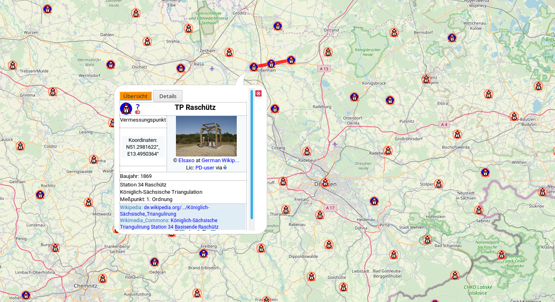
Task: Click the marker above Bautzen label
Action: (514, 116)
